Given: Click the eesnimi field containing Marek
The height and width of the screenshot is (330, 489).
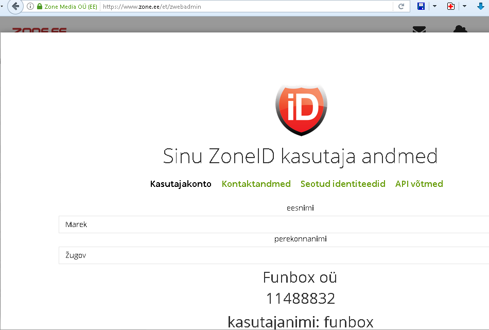Looking at the screenshot, I should click(x=274, y=224).
